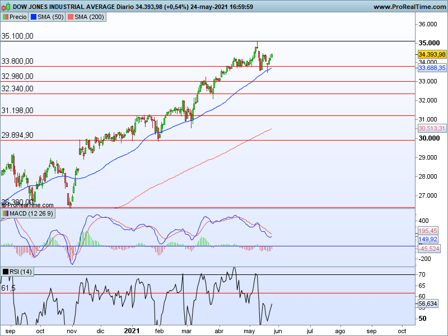Click the MACD histogram value -45,524

click(428, 249)
